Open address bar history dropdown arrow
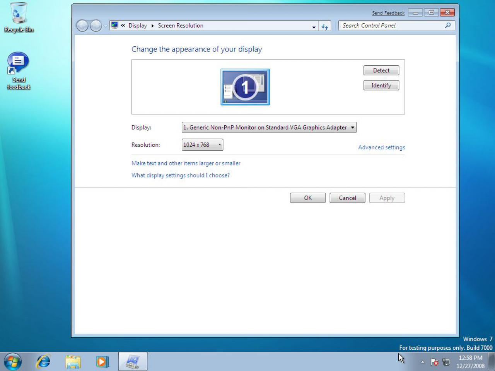Viewport: 495px width, 371px height. [x=314, y=27]
